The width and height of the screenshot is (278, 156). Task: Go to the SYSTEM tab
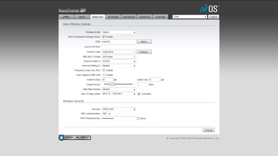160,17
